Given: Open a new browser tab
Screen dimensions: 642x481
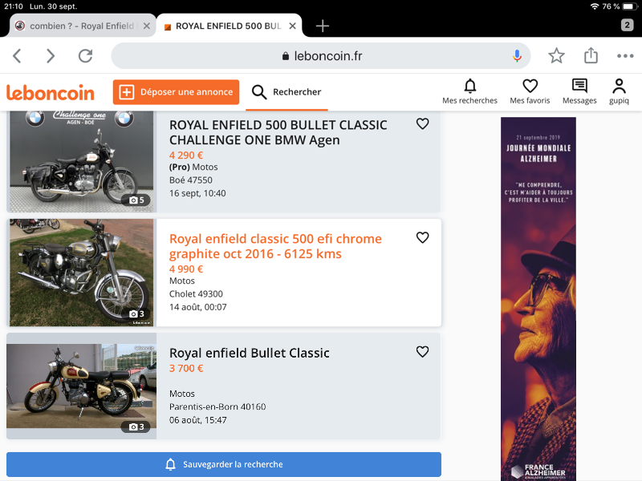Looking at the screenshot, I should pos(323,26).
